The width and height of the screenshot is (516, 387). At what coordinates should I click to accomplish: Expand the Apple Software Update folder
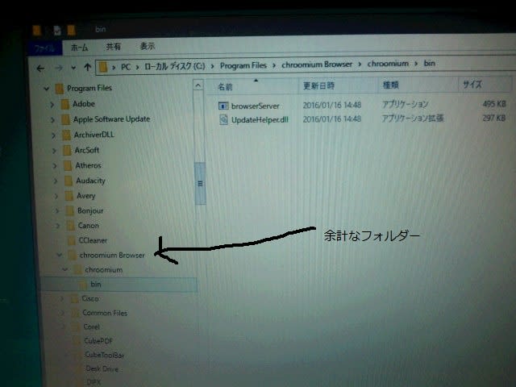(55, 119)
